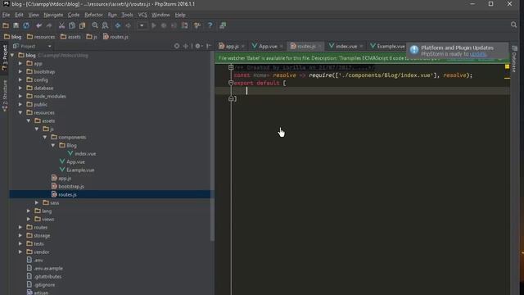Click the Save All toolbar icon

coord(16,25)
